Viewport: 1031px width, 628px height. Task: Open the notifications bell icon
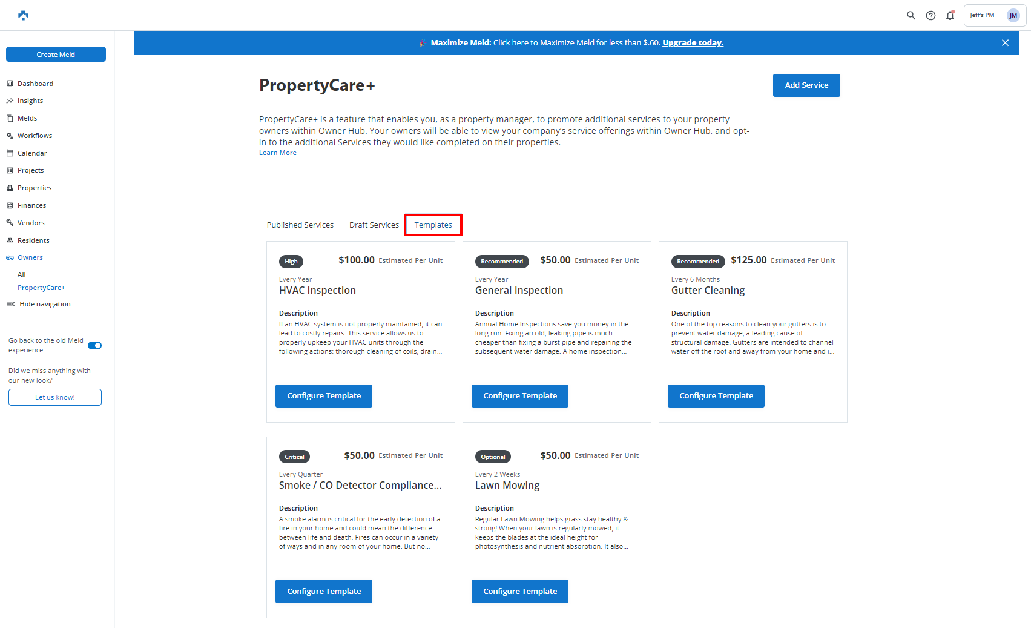point(950,15)
